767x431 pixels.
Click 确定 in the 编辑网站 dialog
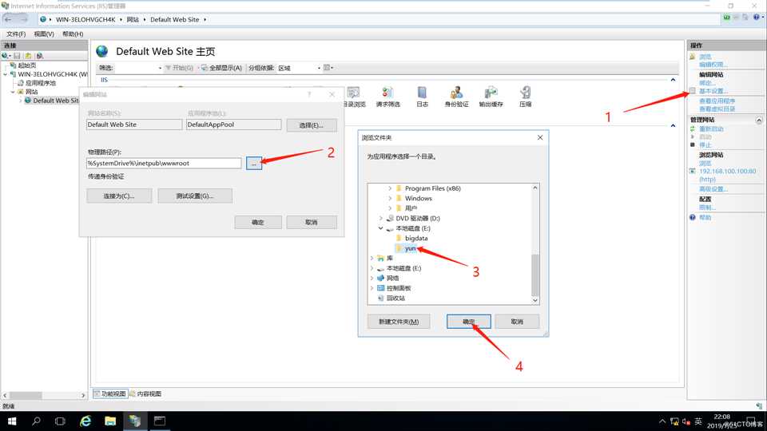coord(258,223)
